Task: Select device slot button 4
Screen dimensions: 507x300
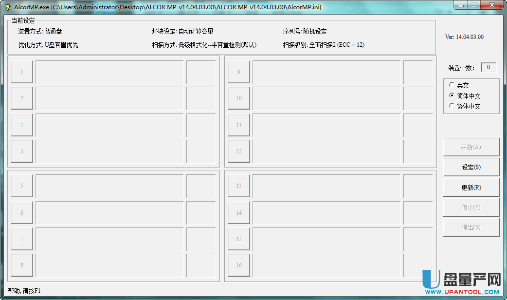Action: coord(22,151)
